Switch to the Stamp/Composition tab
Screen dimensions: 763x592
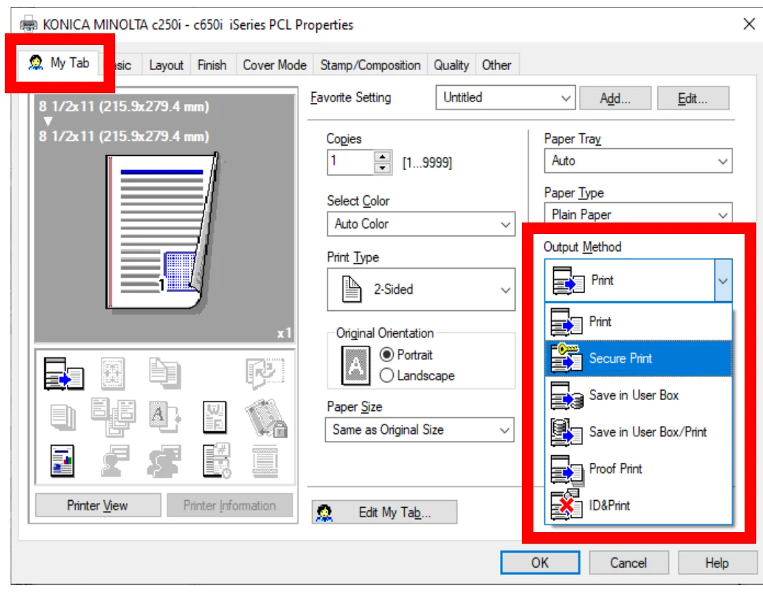371,65
